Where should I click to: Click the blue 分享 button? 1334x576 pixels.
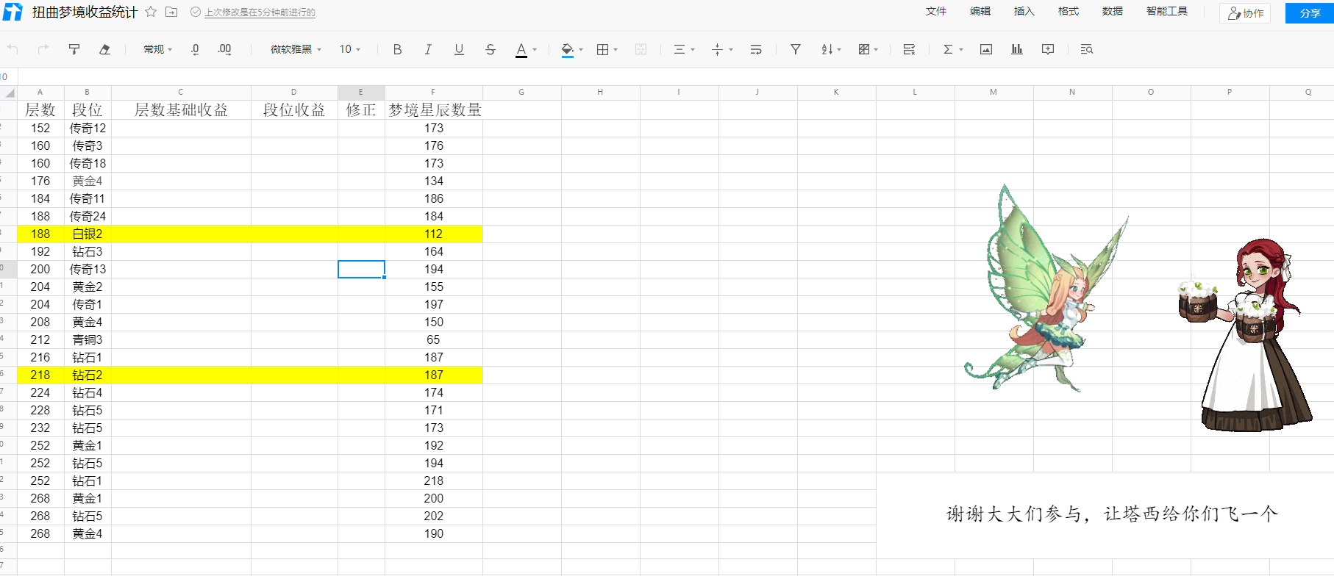(1310, 13)
